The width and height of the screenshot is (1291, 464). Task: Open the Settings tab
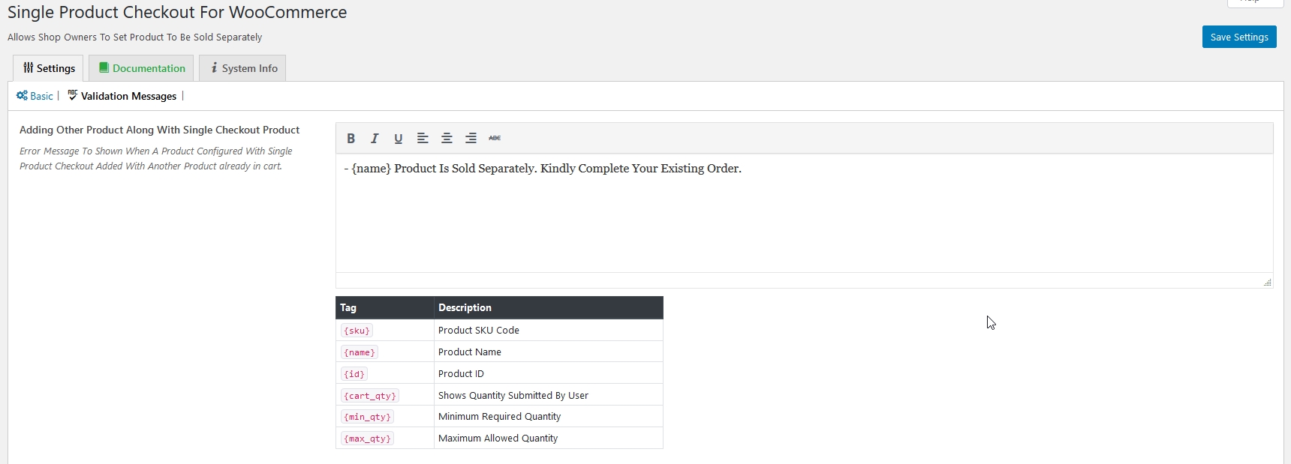click(49, 68)
